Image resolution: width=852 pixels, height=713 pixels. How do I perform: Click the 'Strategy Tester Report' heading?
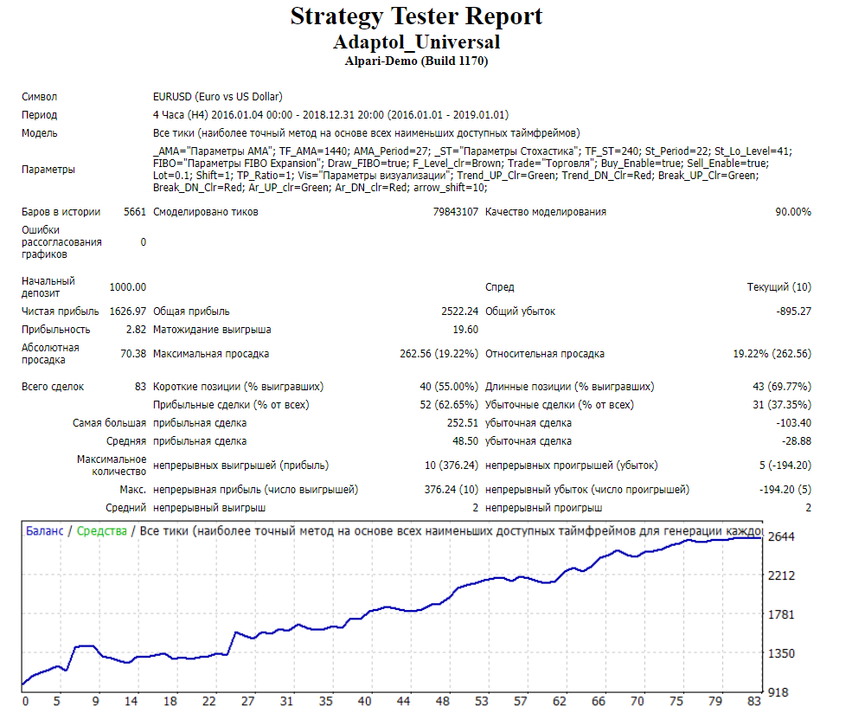tap(416, 16)
